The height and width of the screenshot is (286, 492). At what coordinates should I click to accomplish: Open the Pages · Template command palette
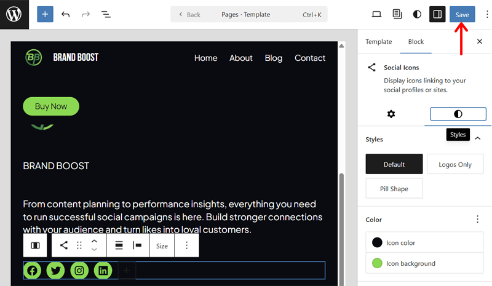pos(249,14)
